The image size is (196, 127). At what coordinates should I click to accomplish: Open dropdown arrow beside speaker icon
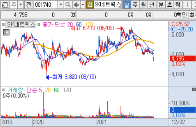pyautogui.click(x=83, y=5)
